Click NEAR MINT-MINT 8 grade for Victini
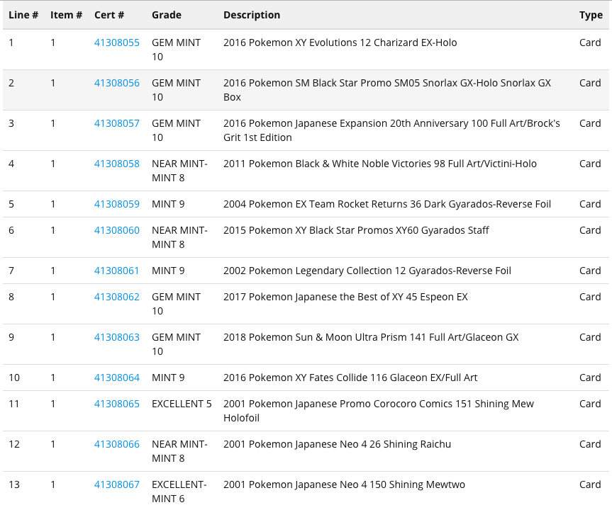The height and width of the screenshot is (505, 612). (x=179, y=171)
